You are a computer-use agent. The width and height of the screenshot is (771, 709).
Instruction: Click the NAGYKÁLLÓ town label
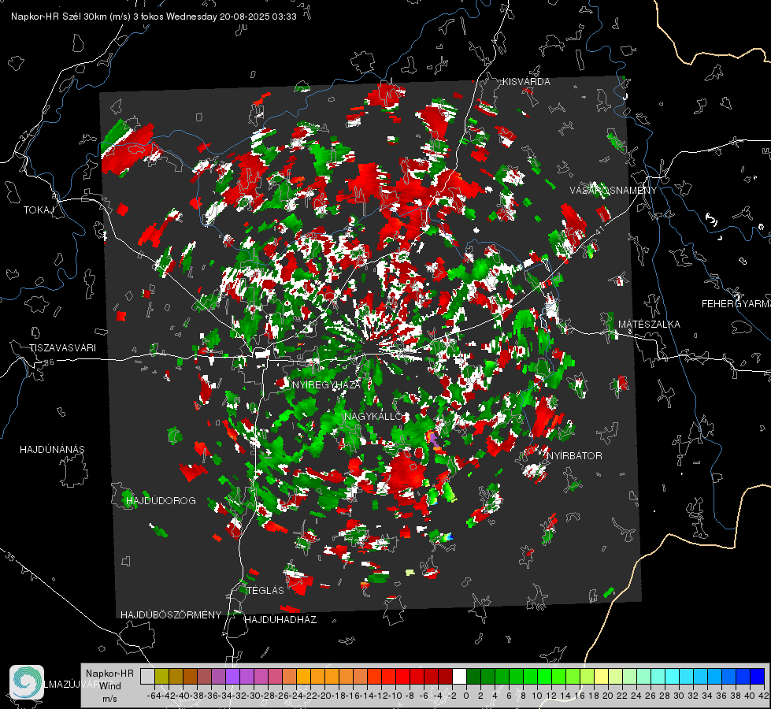point(374,417)
